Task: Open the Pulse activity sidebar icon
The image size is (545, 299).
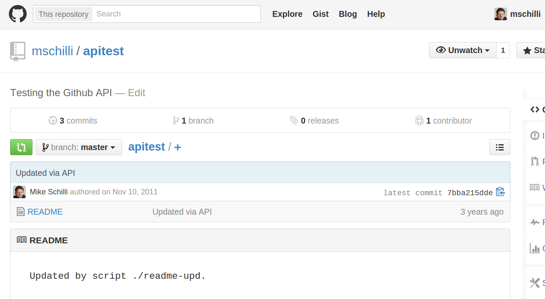Action: point(535,222)
